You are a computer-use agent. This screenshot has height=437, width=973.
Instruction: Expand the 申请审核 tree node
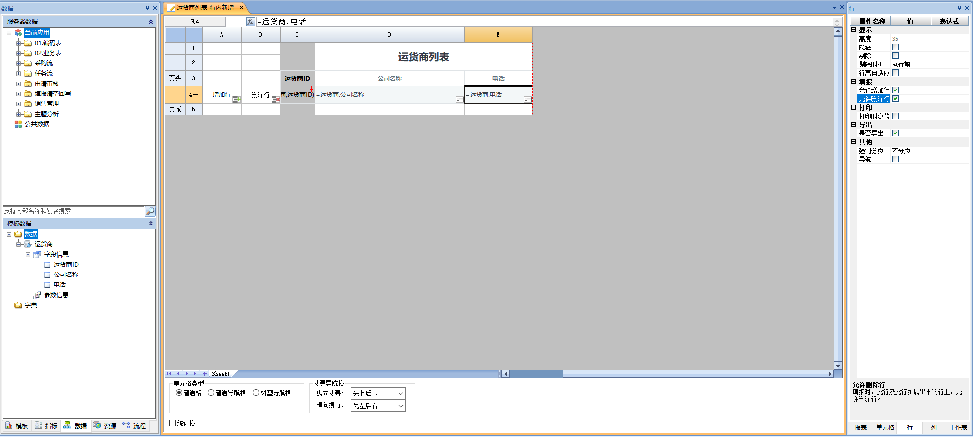[x=19, y=84]
